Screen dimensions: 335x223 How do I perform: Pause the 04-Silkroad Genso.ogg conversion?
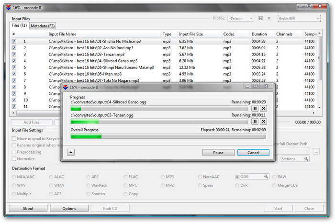pos(255,109)
